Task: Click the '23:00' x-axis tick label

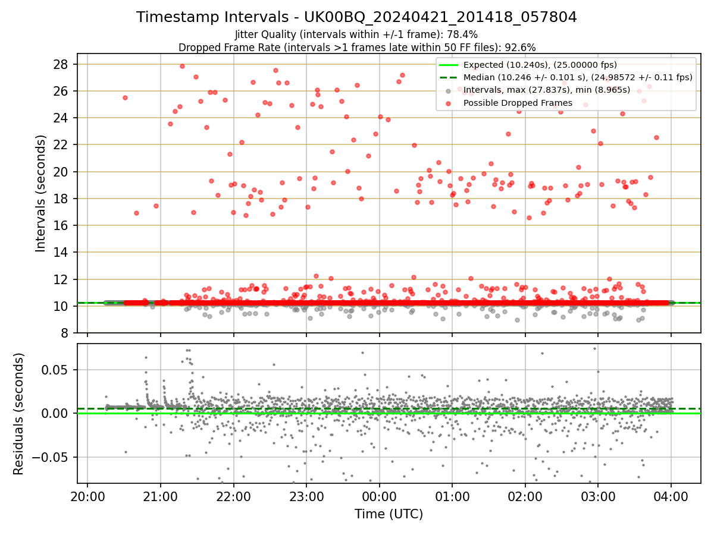Action: click(x=306, y=497)
